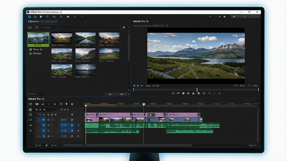Click the timeline vertical scrollbar
Viewport: 287px width, 161px height.
point(258,125)
